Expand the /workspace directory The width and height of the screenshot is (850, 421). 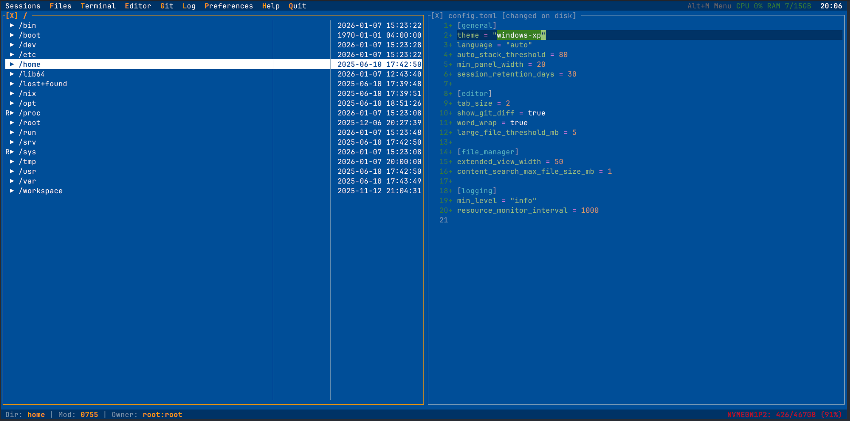pos(12,191)
